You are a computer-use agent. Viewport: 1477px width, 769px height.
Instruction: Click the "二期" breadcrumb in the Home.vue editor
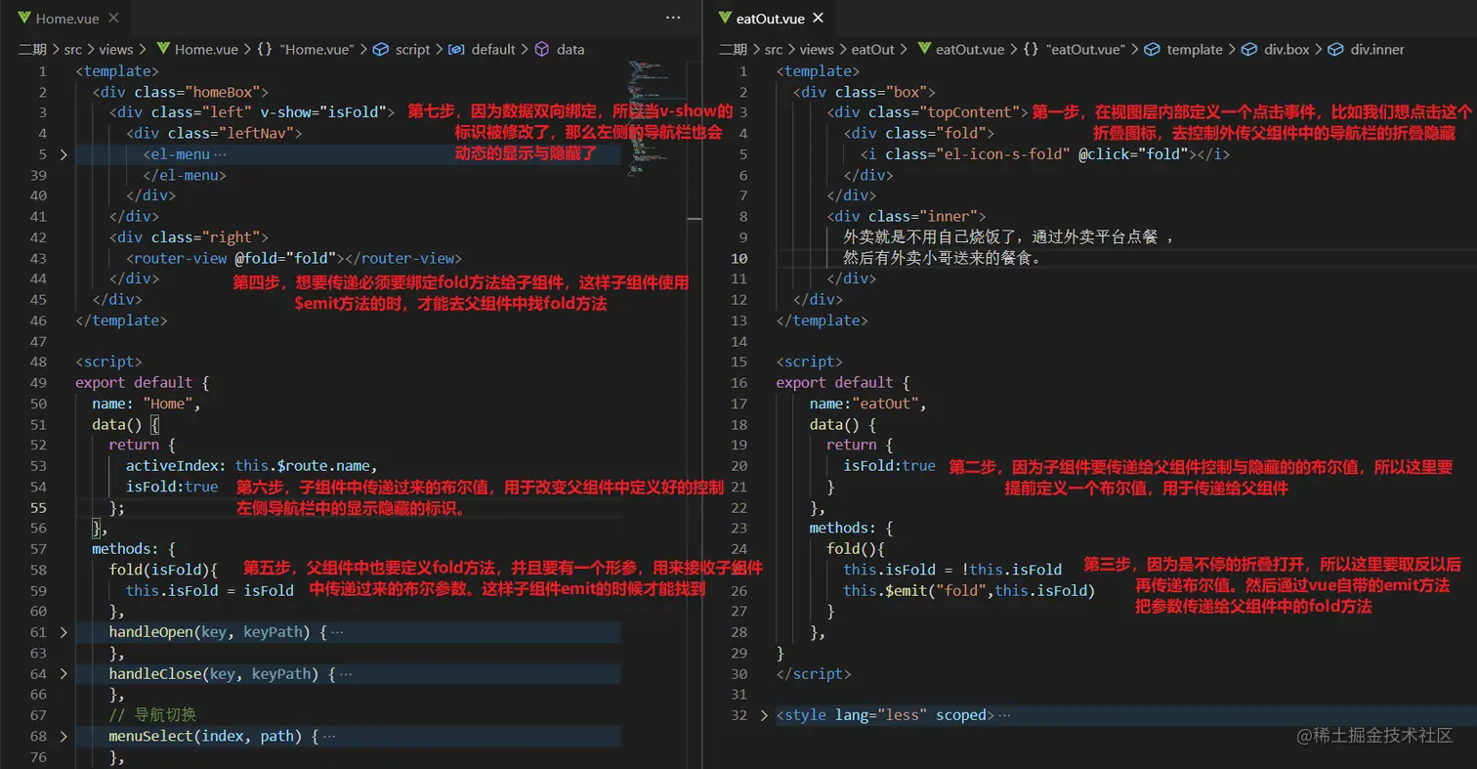click(x=32, y=49)
